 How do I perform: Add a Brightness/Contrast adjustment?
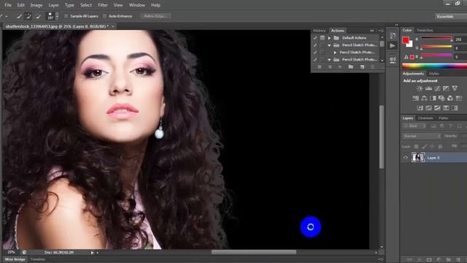click(x=420, y=88)
